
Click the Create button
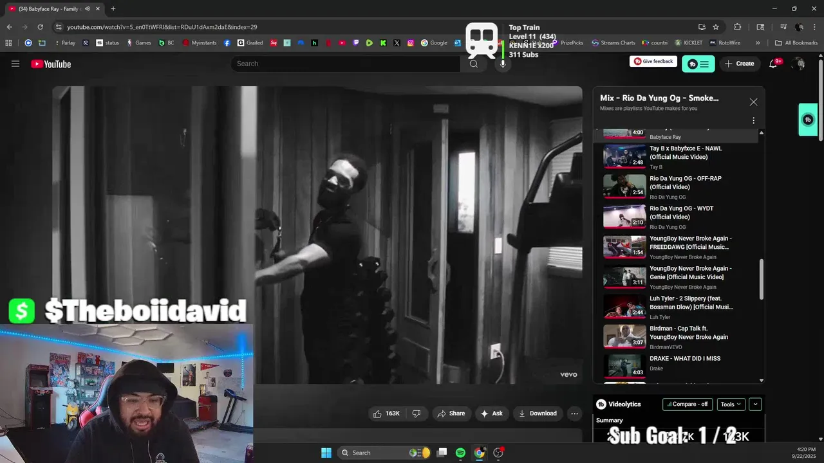pyautogui.click(x=739, y=64)
